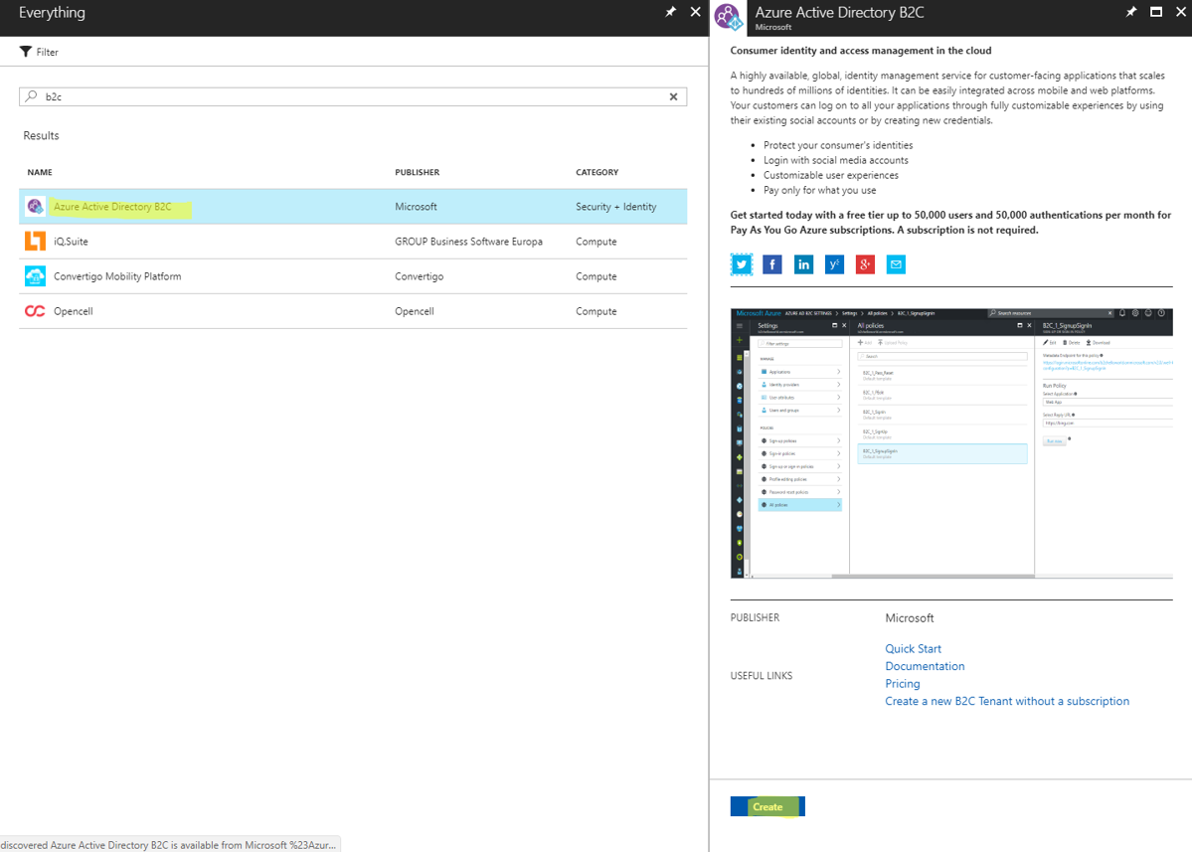Click the Twitter share icon

[x=742, y=264]
